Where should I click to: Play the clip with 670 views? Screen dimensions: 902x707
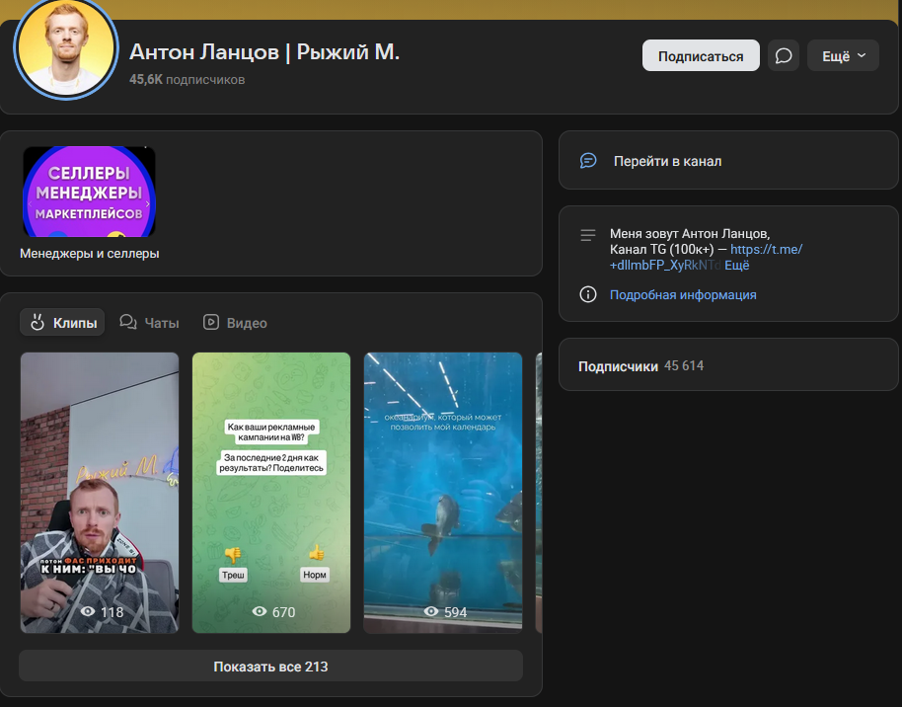271,492
